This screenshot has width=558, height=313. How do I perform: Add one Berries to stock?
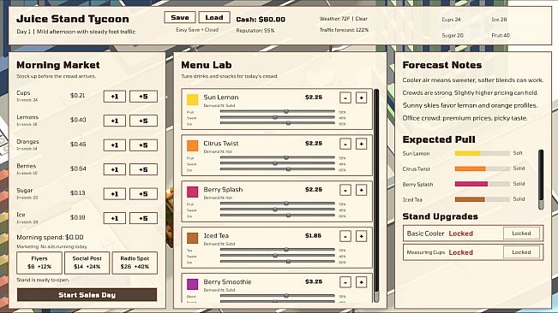point(115,169)
